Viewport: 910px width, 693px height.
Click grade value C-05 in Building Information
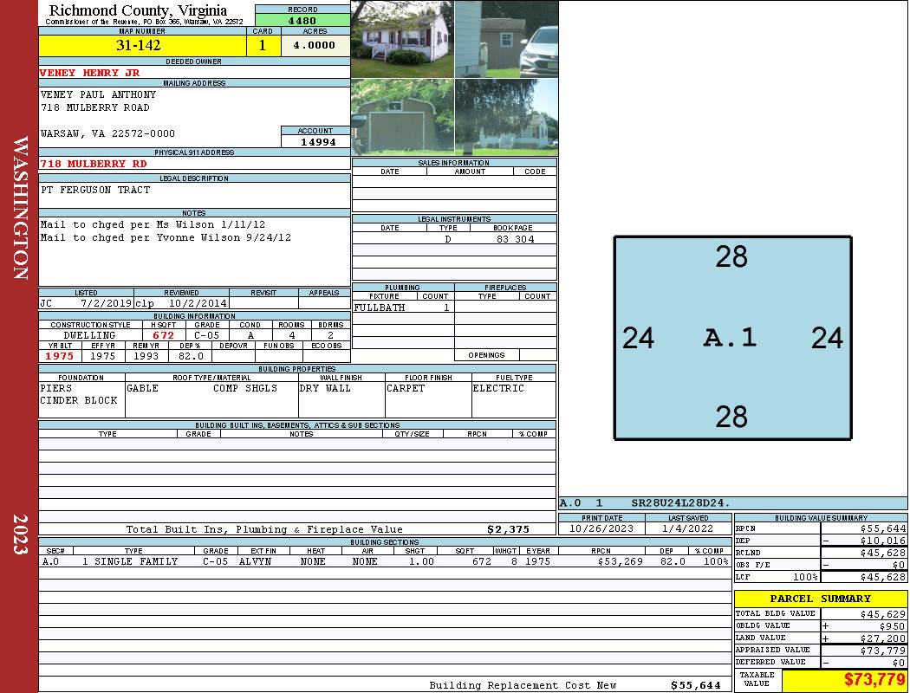206,336
